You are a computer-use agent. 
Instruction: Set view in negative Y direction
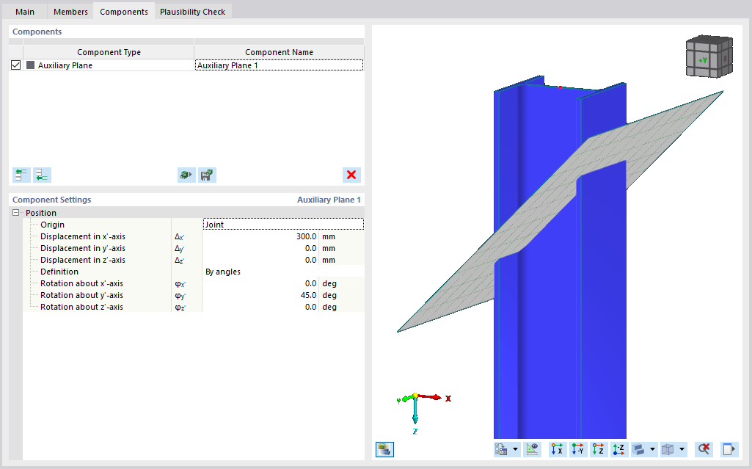coord(578,449)
